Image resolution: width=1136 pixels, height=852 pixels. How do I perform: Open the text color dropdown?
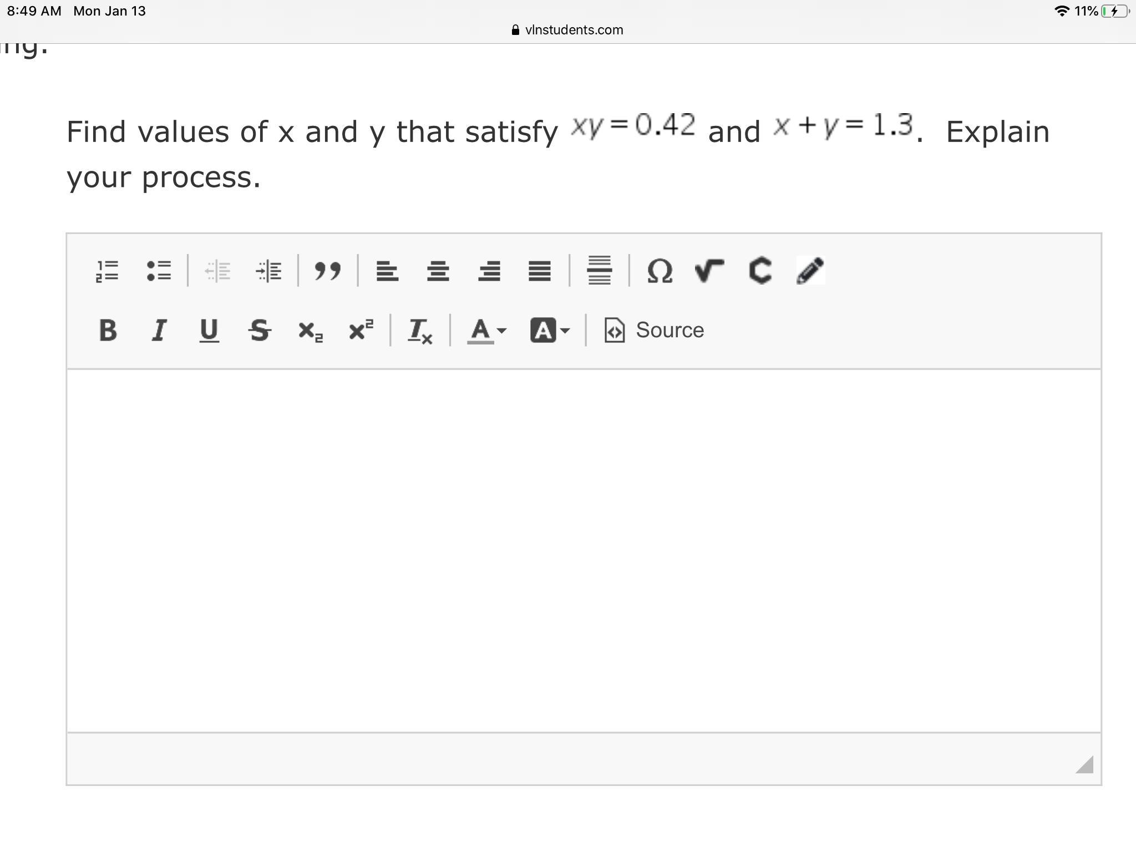click(x=487, y=331)
